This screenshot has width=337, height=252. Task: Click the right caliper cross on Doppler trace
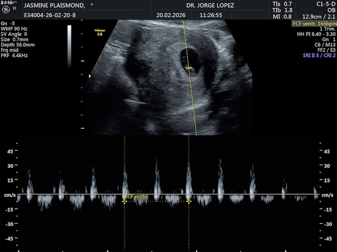coord(189,201)
